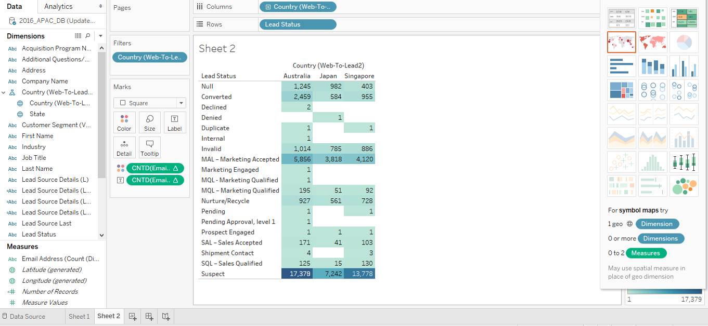
Task: Add a new worksheet tab icon
Action: tap(132, 316)
